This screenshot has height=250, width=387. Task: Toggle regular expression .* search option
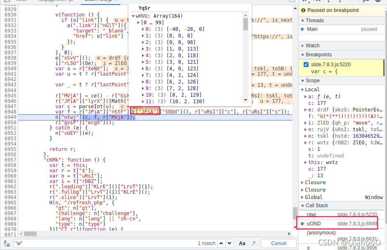coord(254,243)
